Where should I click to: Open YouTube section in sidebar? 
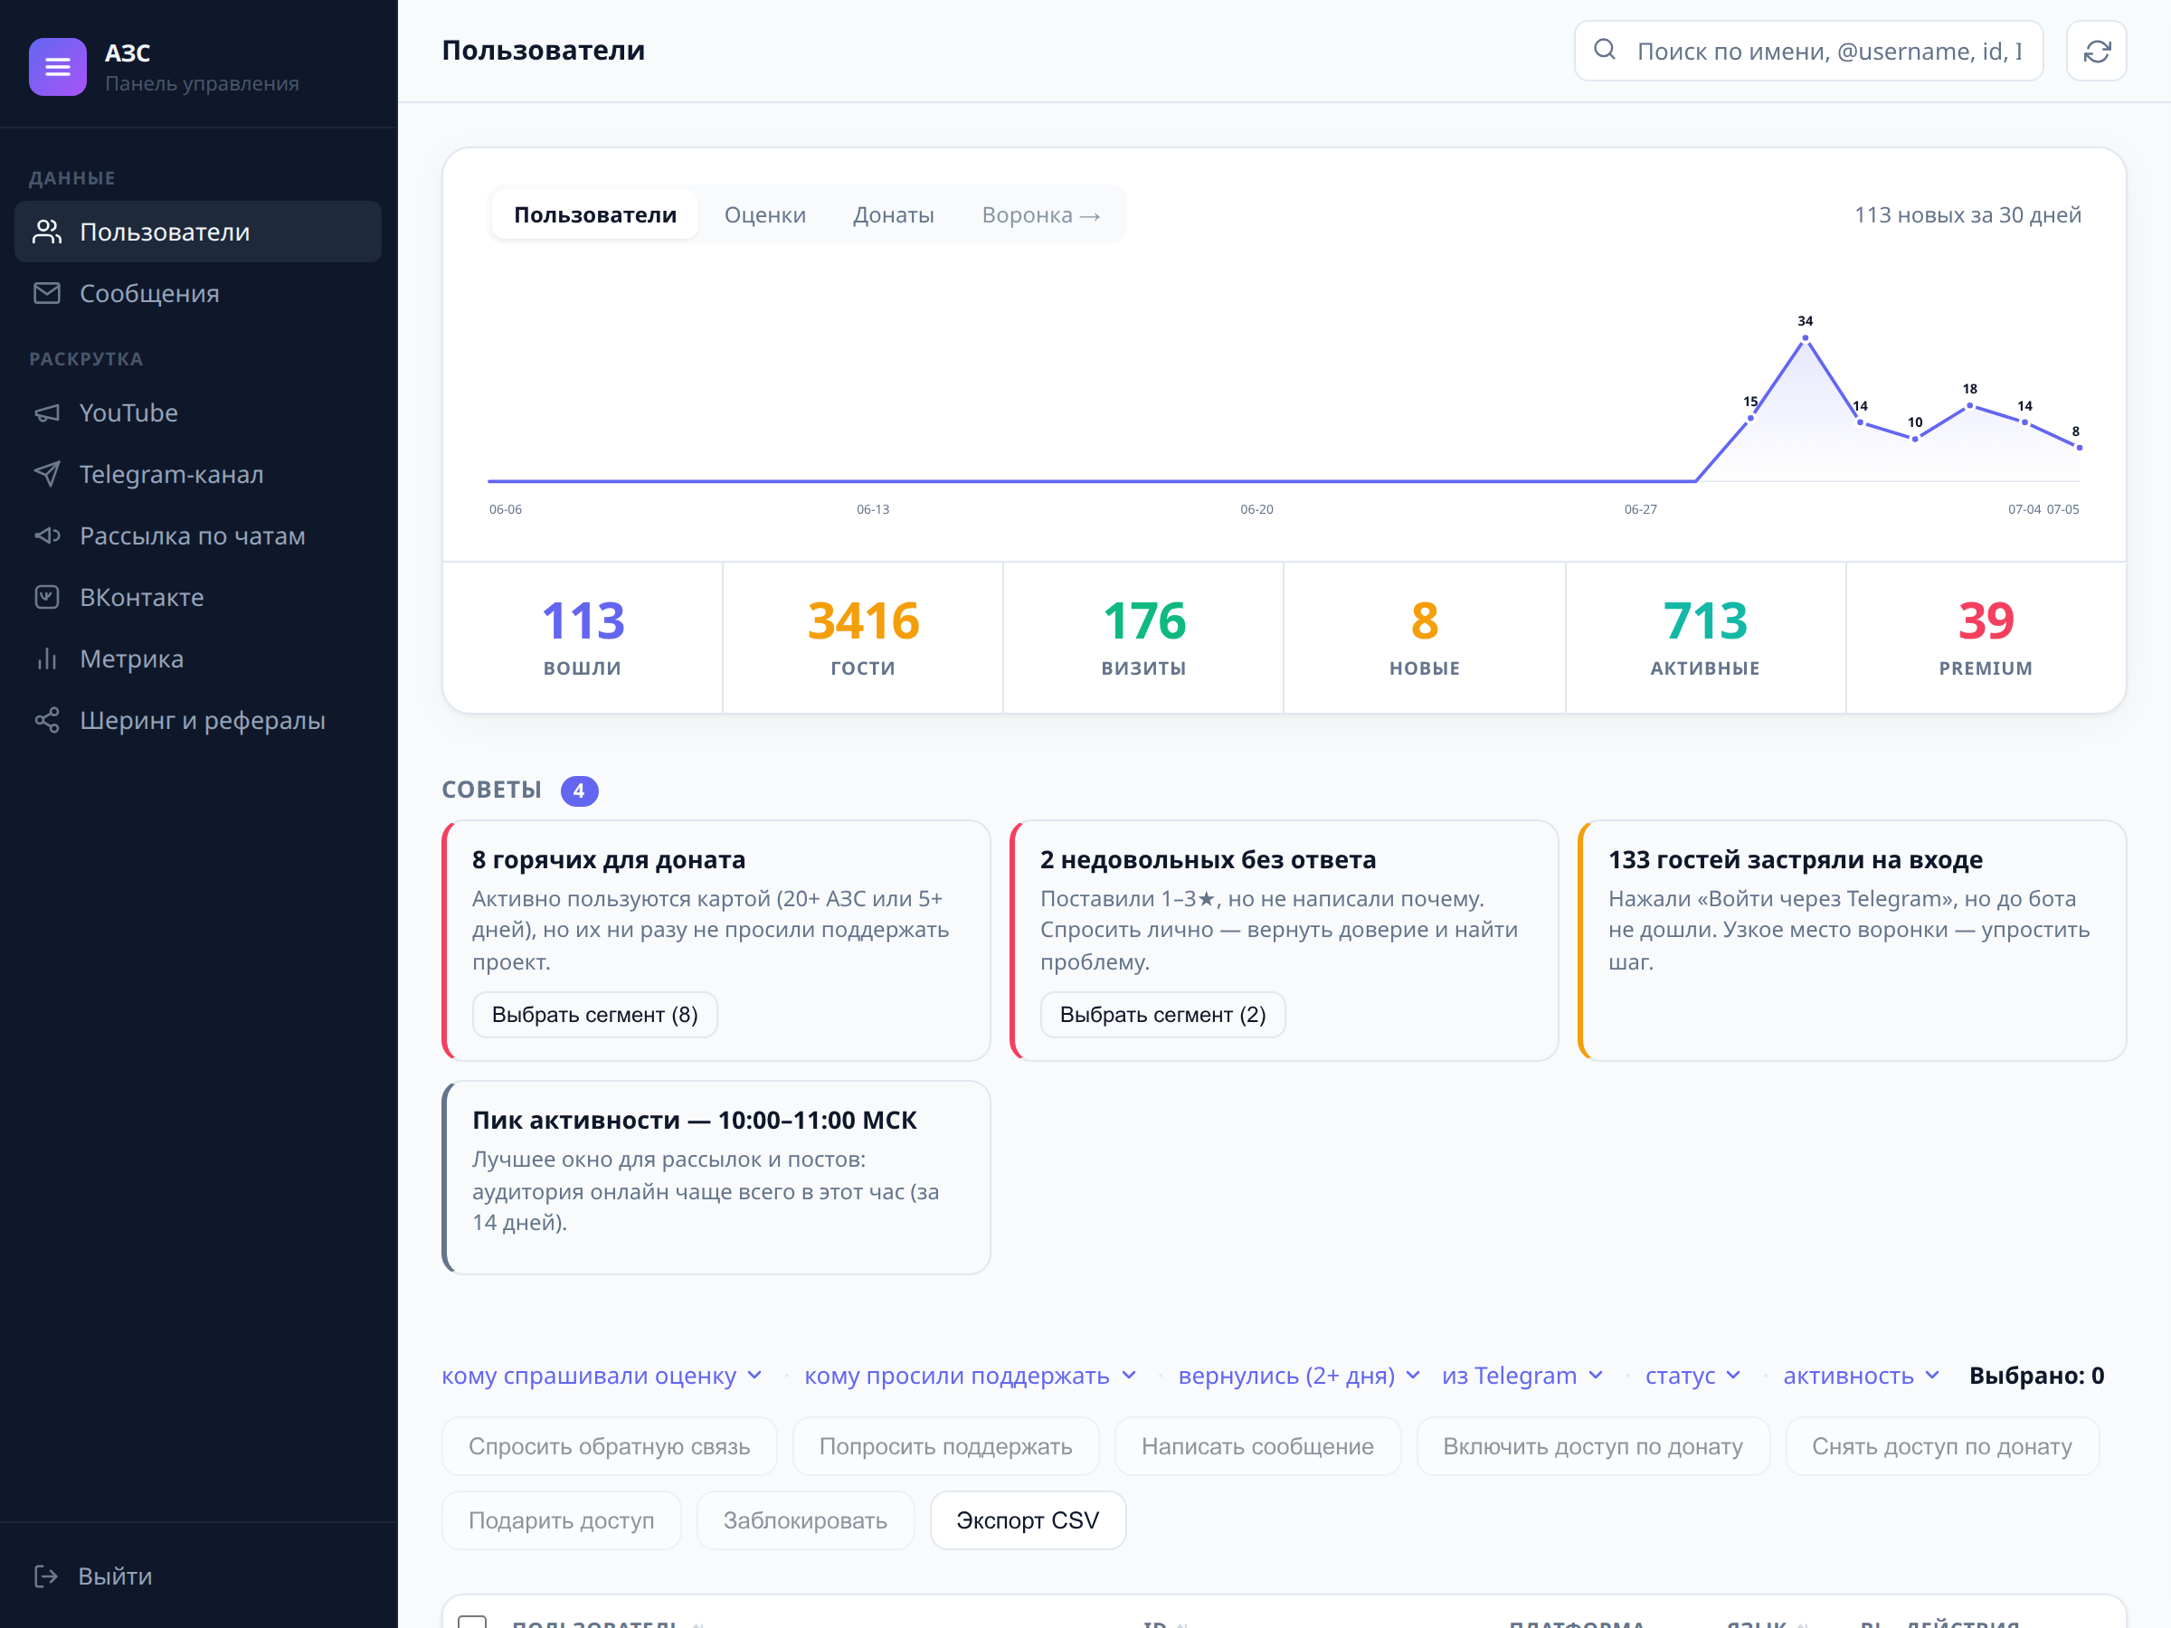[197, 413]
